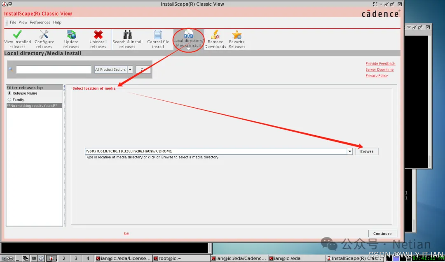Switch to root@ic:~ taskbar window
Screen dimensions: 445x262
click(181, 258)
